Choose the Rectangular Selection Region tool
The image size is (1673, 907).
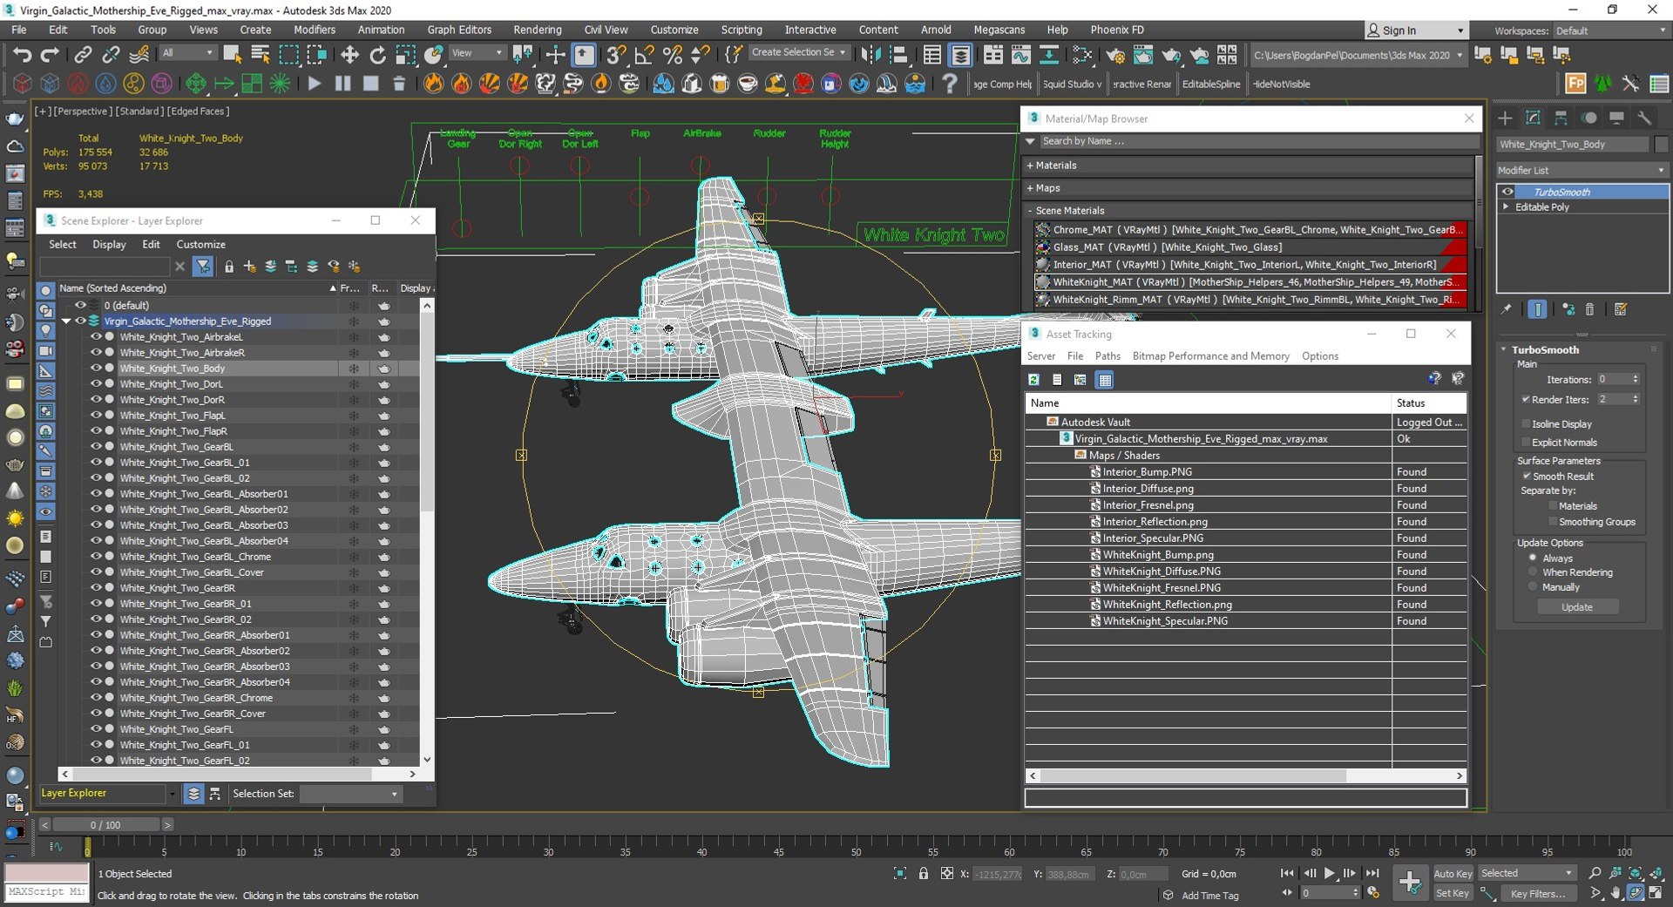point(288,55)
